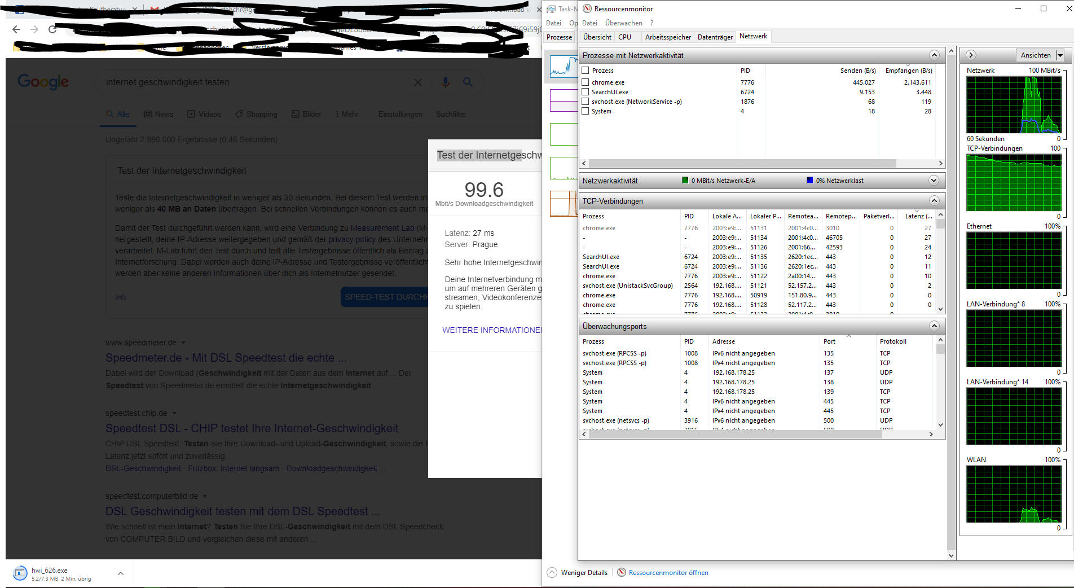Open the Google Shopping results tab
The height and width of the screenshot is (588, 1074).
(x=256, y=115)
